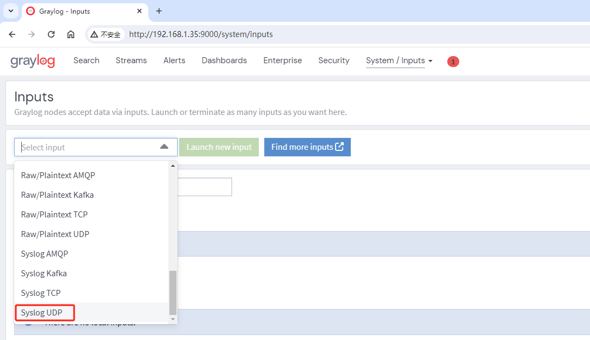The height and width of the screenshot is (340, 590).
Task: Choose Raw/Plaintext TCP from the list
Action: tap(92, 215)
